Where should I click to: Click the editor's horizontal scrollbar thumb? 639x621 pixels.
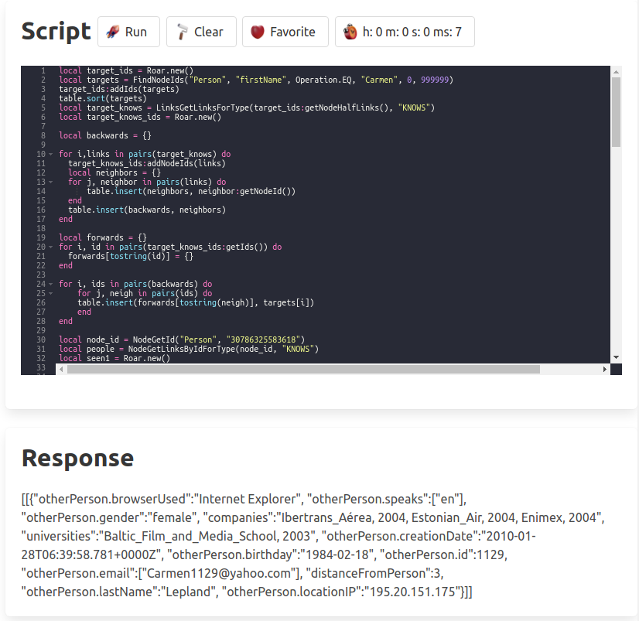point(302,370)
